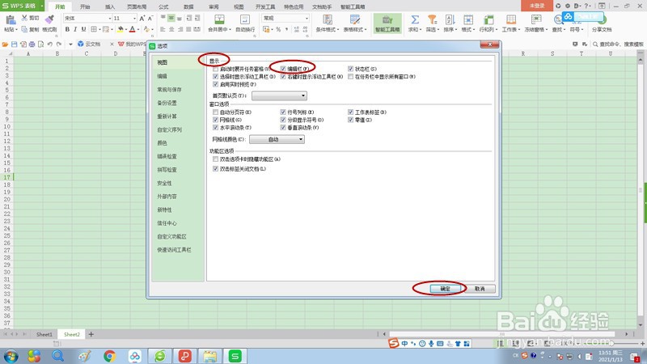Open the 插入 (Insert) ribbon tab
Image resolution: width=647 pixels, height=364 pixels.
tap(110, 6)
